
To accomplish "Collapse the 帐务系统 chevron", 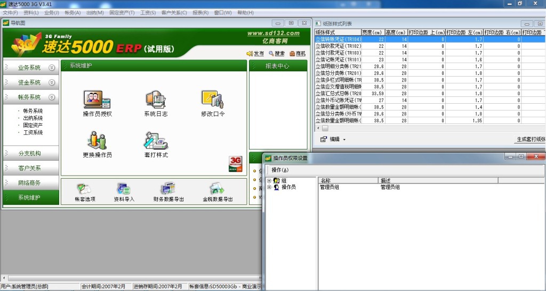I will 52,97.
